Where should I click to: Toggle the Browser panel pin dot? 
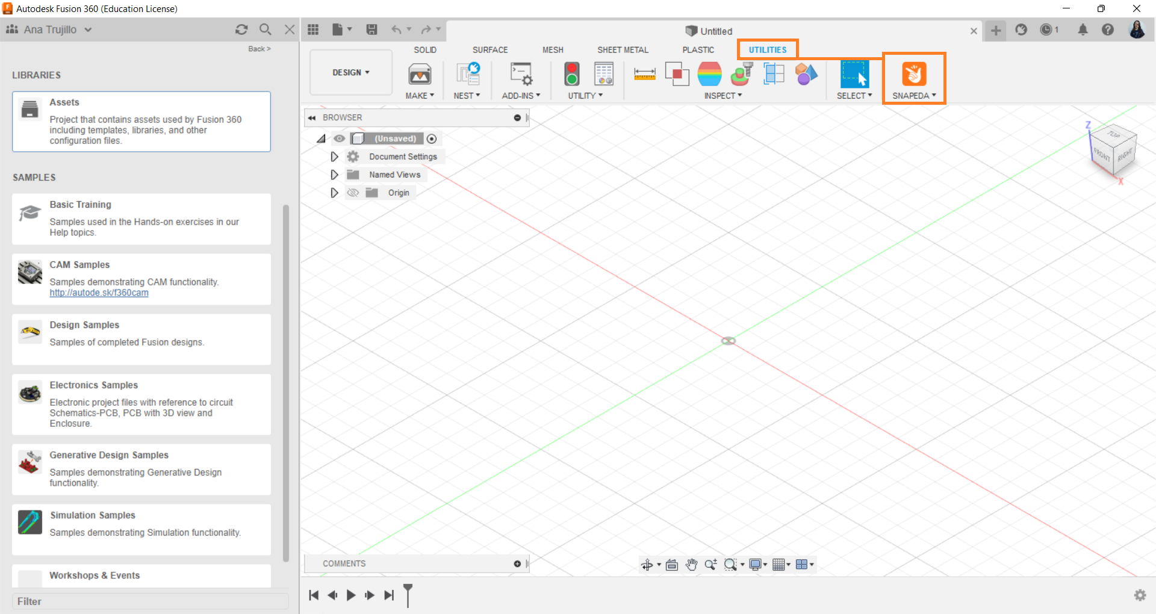tap(517, 117)
